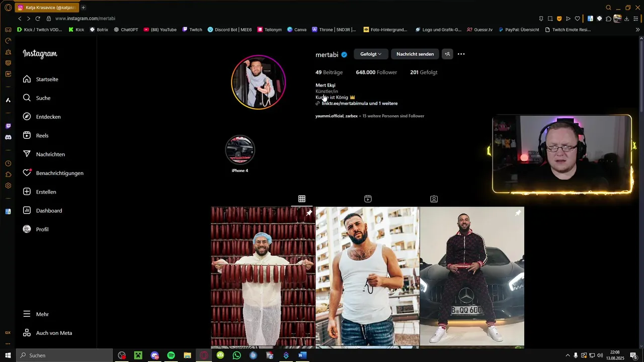Image resolution: width=644 pixels, height=362 pixels.
Task: Open the Canva bookmark
Action: click(x=297, y=30)
